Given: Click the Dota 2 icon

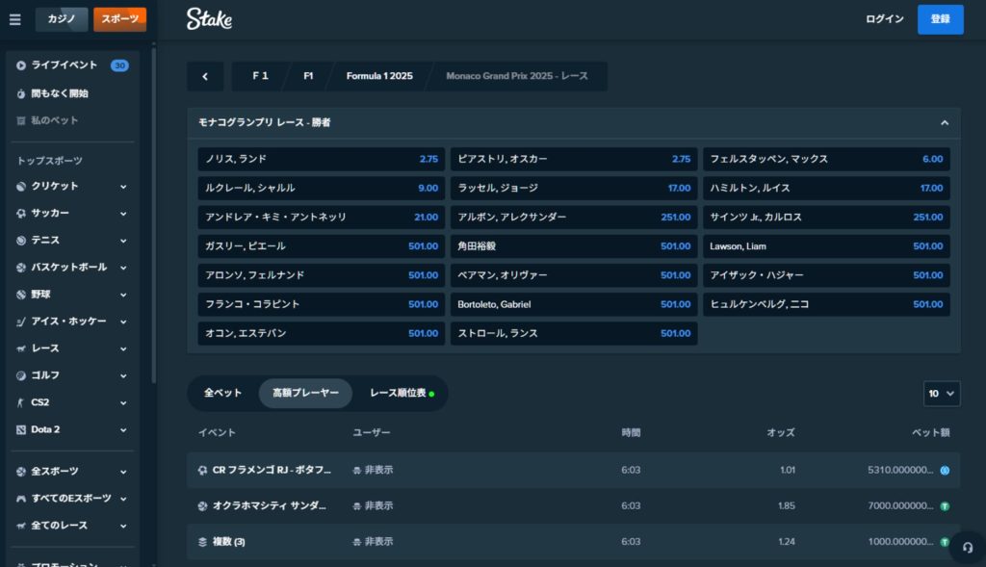Looking at the screenshot, I should point(21,429).
